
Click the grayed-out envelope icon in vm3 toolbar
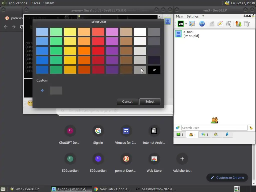tap(212, 24)
